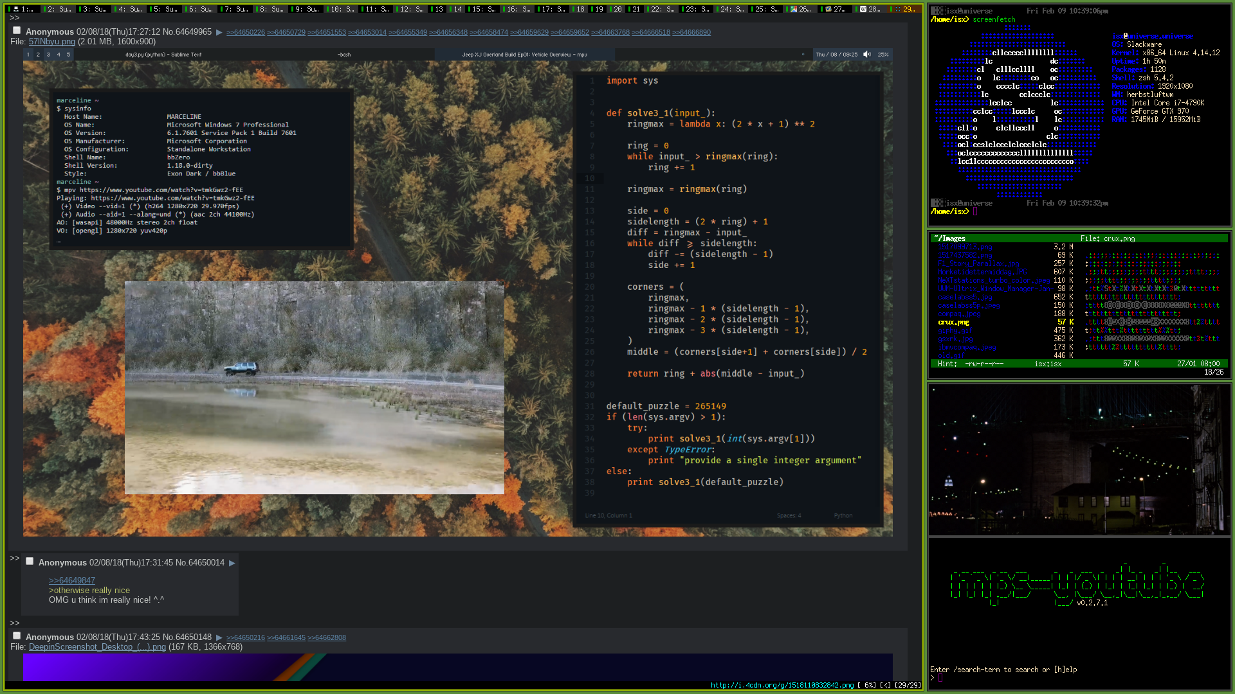This screenshot has width=1235, height=694.
Task: Click the active tab 29 icon
Action: (898, 9)
